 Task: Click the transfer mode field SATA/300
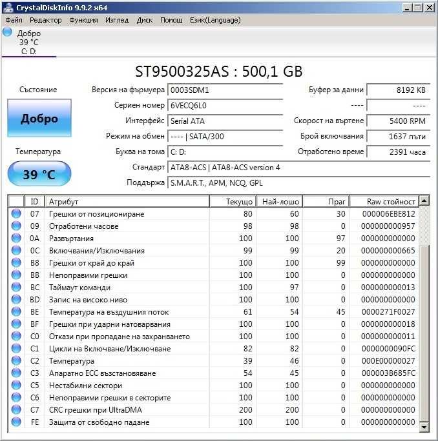[225, 137]
